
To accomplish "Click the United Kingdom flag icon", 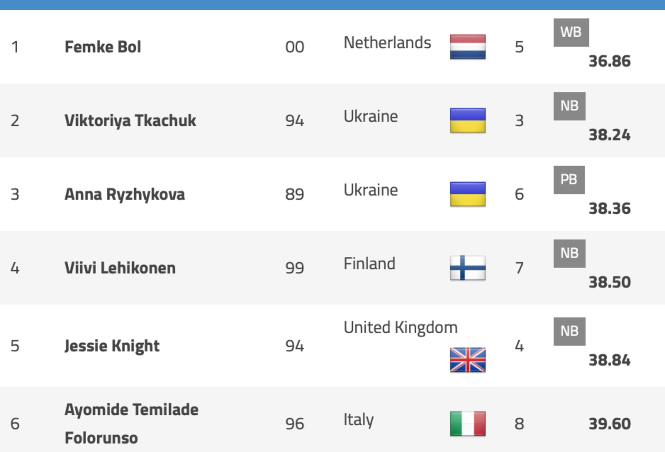I will 468,360.
